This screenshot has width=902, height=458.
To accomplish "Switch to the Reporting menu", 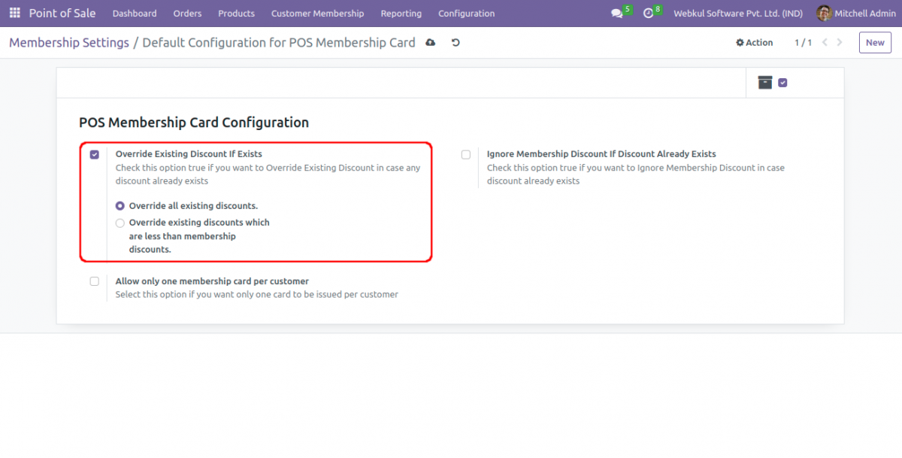I will point(401,13).
